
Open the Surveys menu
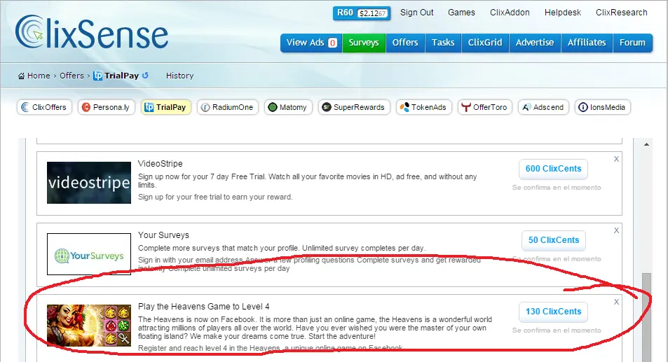[x=364, y=43]
